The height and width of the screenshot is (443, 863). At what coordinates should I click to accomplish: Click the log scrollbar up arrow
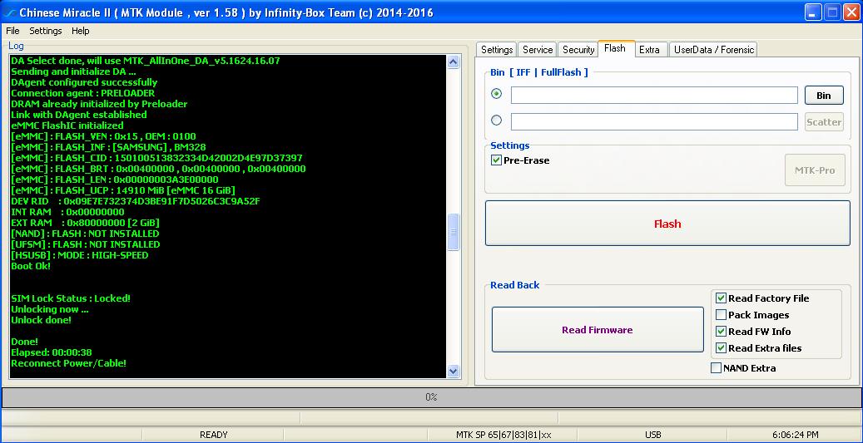[x=454, y=62]
